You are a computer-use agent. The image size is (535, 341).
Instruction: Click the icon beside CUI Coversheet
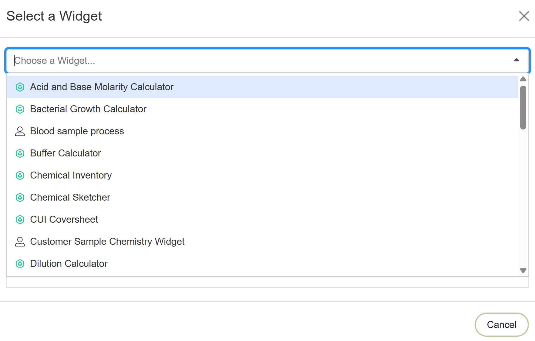[20, 220]
